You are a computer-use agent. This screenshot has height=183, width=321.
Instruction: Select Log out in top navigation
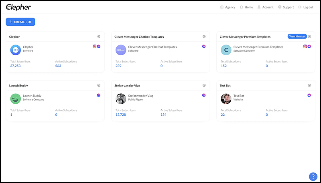coord(306,7)
